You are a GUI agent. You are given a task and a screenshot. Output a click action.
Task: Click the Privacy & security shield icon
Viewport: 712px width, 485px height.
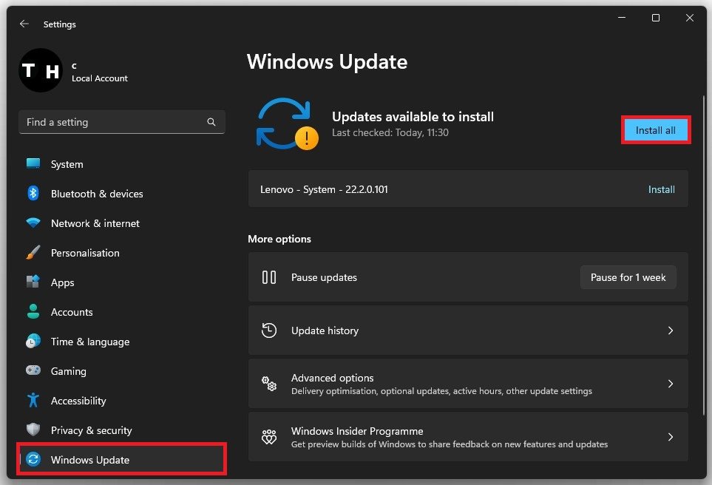33,430
